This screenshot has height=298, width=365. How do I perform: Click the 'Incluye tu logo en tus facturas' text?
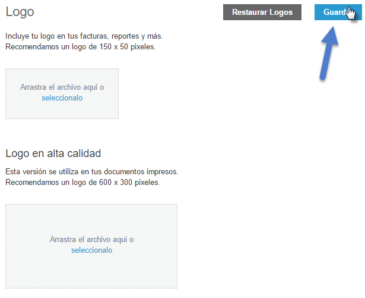click(84, 36)
